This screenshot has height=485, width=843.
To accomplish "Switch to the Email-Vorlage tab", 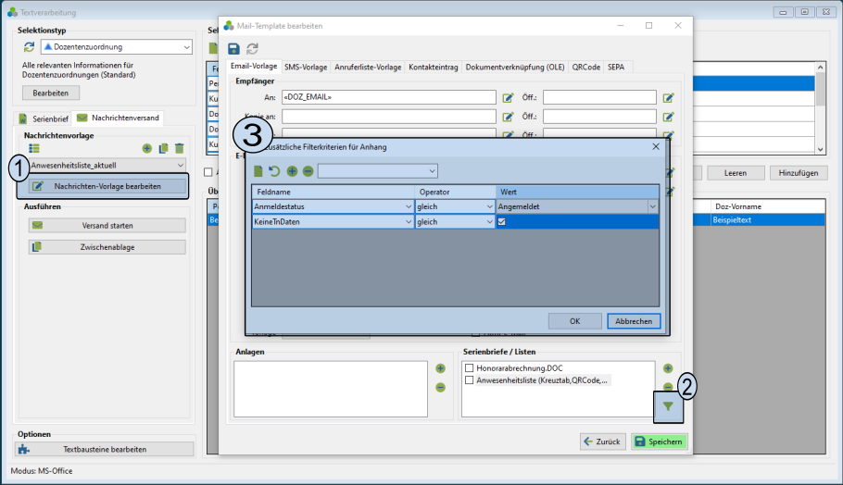I will 254,66.
